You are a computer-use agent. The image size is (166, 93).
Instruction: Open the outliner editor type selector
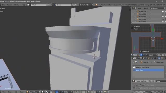134,8
